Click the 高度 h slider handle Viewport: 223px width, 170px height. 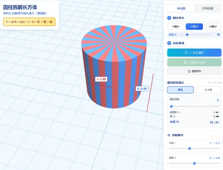pyautogui.click(x=194, y=163)
